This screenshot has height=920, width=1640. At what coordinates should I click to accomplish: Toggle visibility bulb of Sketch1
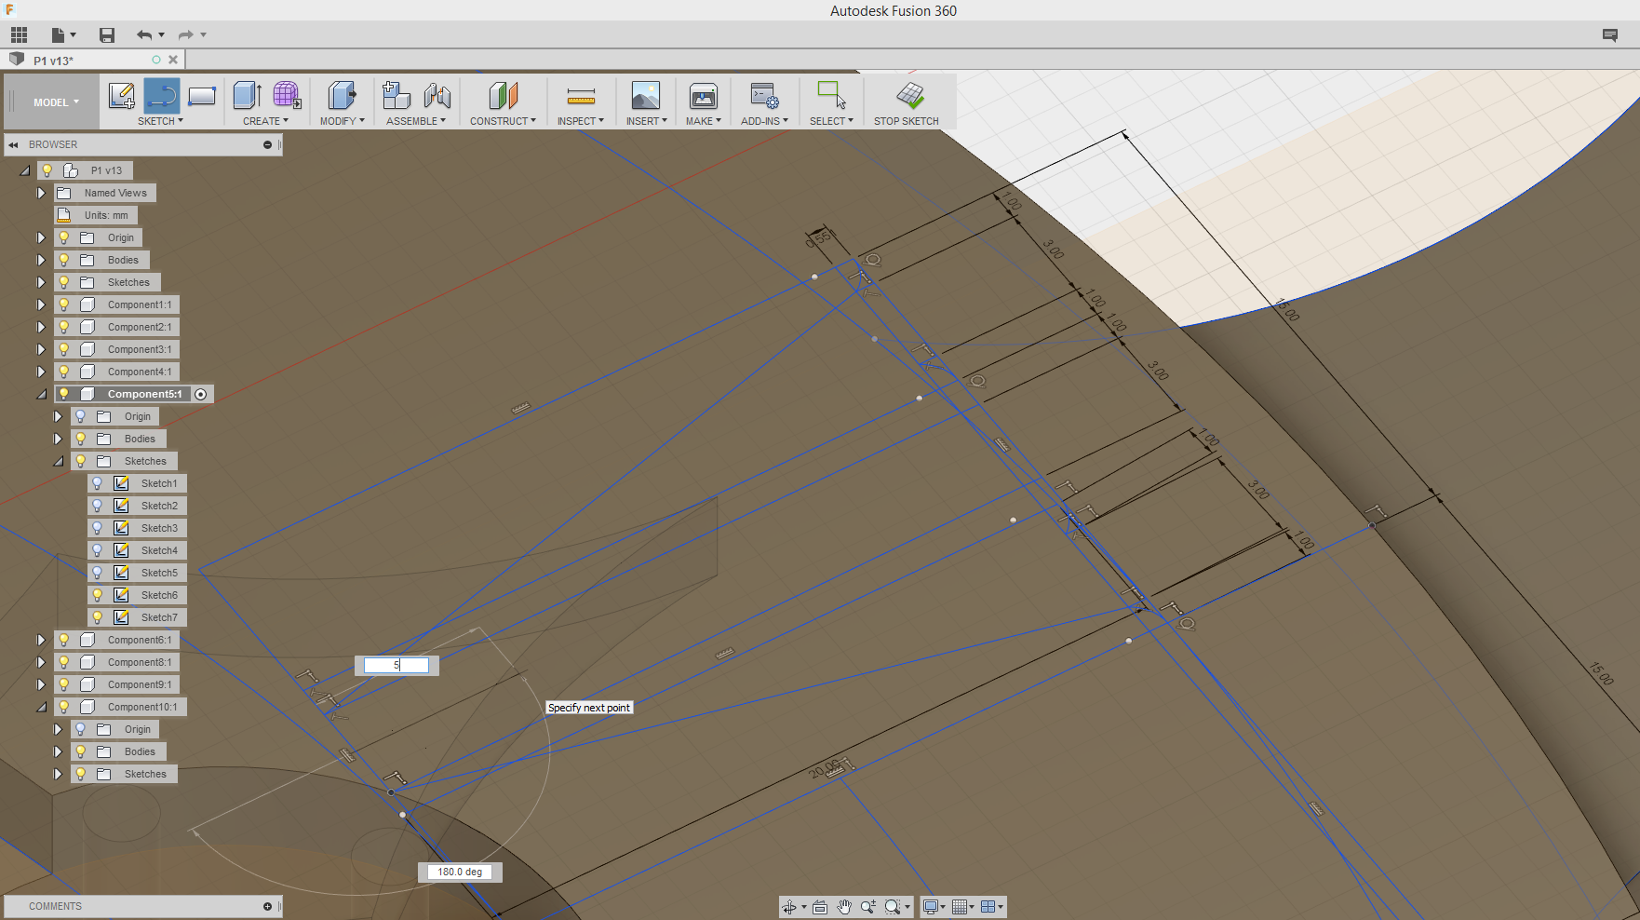click(98, 483)
